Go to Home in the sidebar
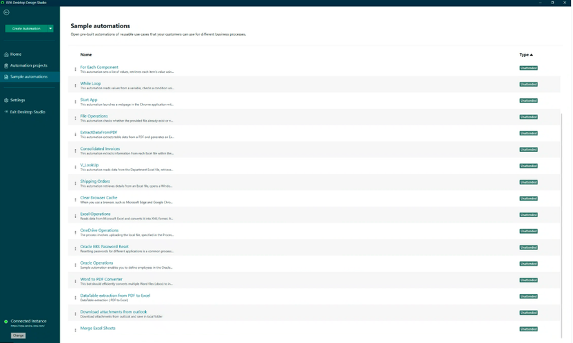The image size is (573, 343). (x=16, y=54)
